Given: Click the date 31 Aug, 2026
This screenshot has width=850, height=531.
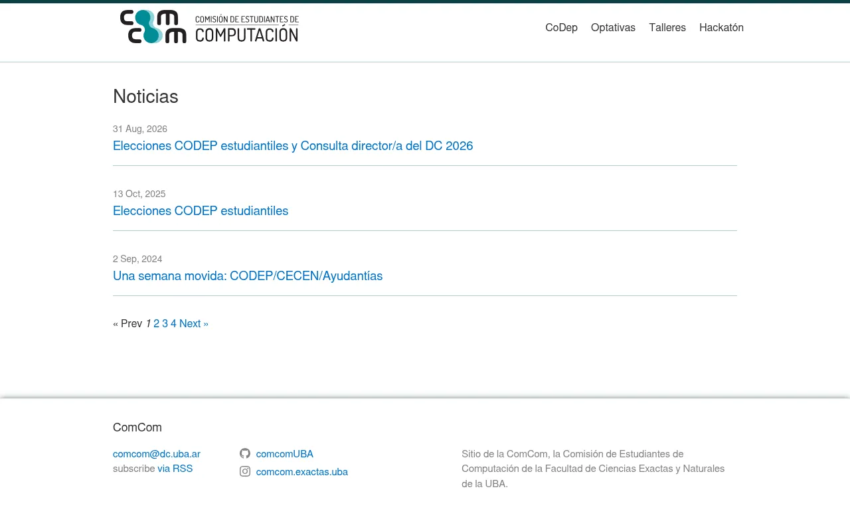Looking at the screenshot, I should (140, 129).
